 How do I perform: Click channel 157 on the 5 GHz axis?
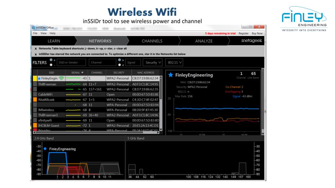[x=241, y=177]
